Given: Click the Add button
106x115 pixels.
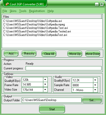Looking at the screenshot, I should 11,54.
